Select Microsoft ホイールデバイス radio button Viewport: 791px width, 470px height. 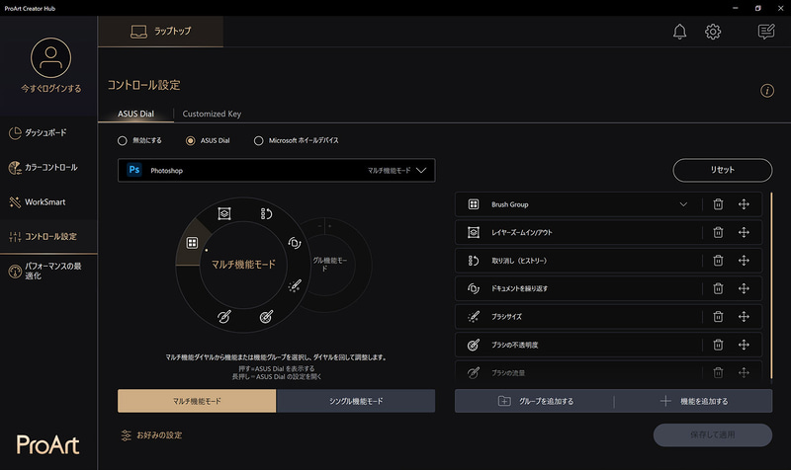(x=258, y=141)
